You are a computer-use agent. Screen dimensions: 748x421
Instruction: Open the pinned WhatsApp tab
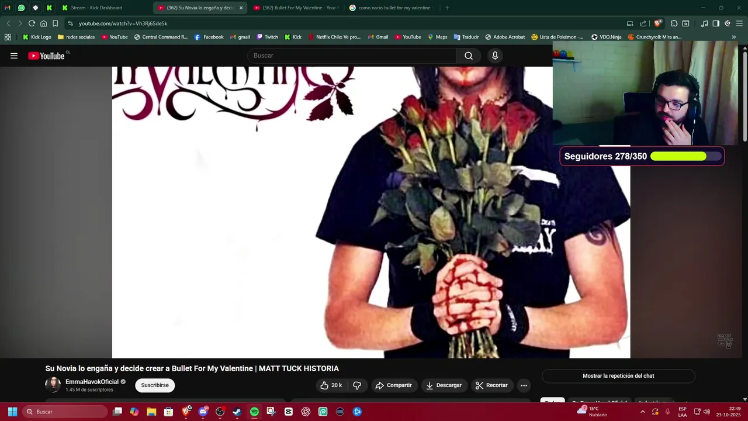(21, 8)
